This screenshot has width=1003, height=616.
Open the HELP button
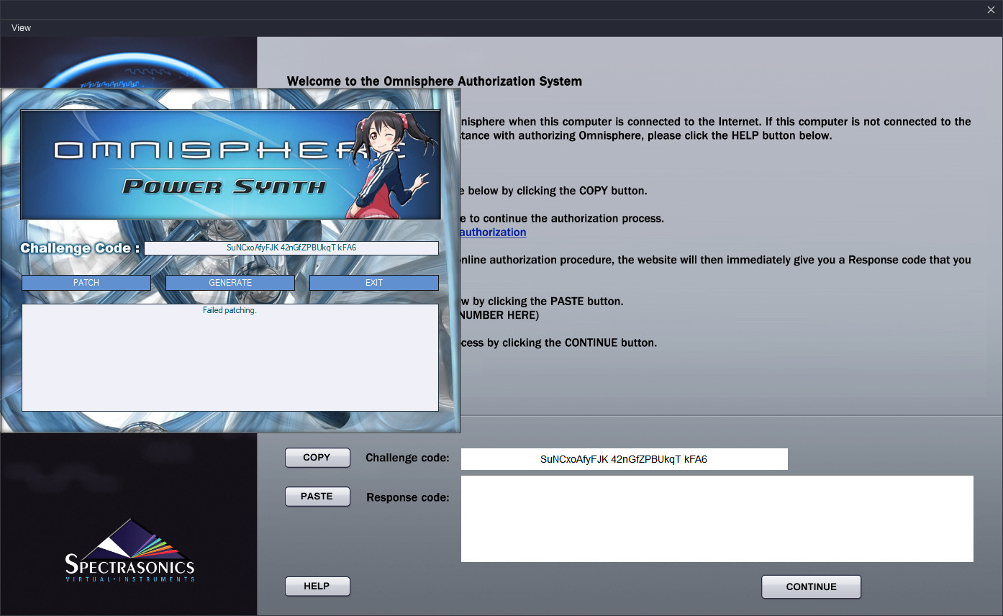point(317,586)
